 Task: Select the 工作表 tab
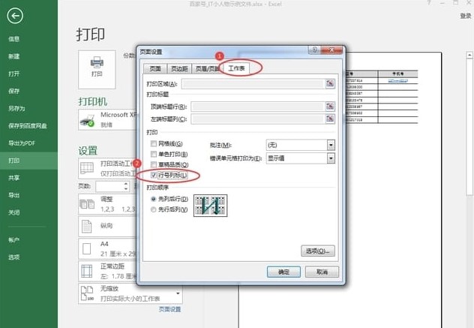coord(236,68)
